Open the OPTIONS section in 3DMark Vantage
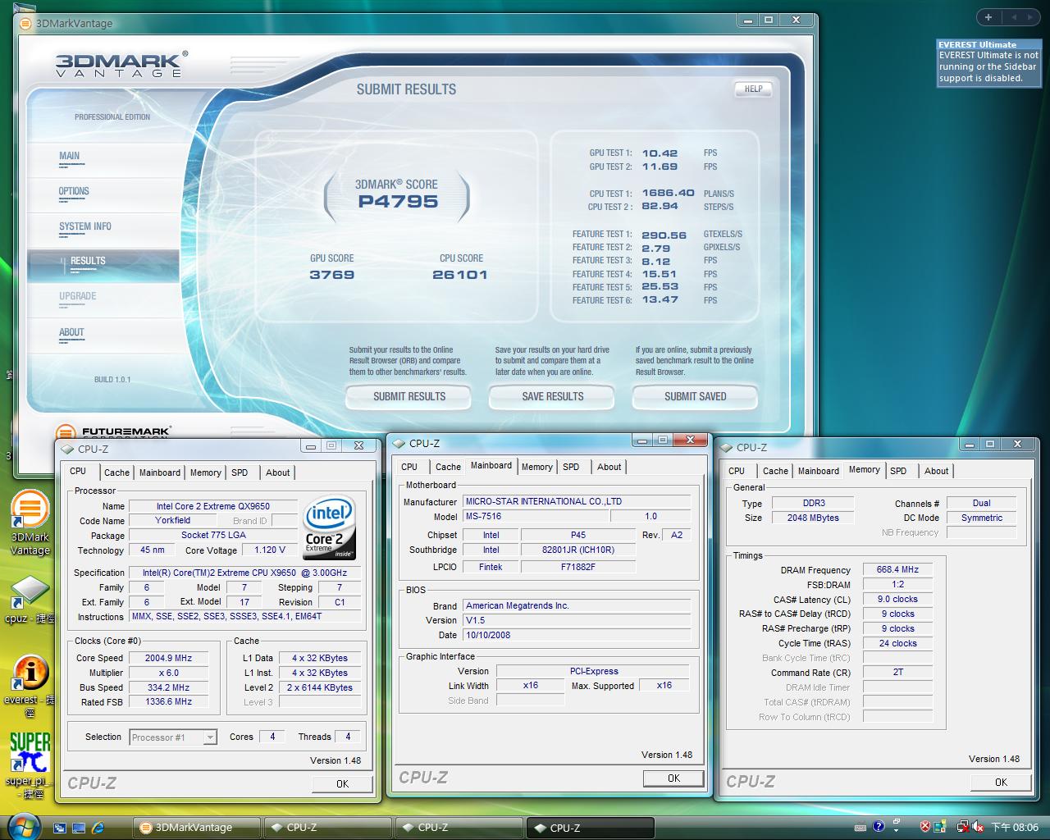 click(74, 191)
